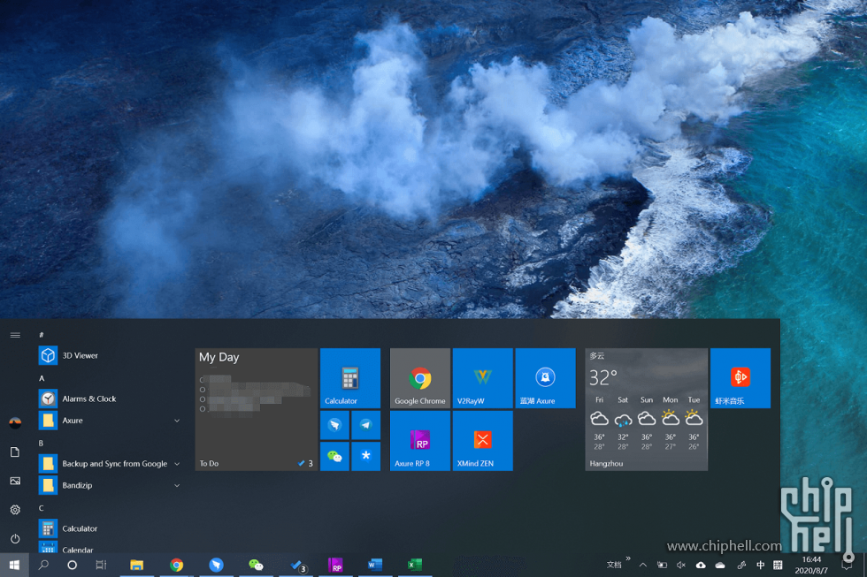Jump to letter A section header

point(42,378)
